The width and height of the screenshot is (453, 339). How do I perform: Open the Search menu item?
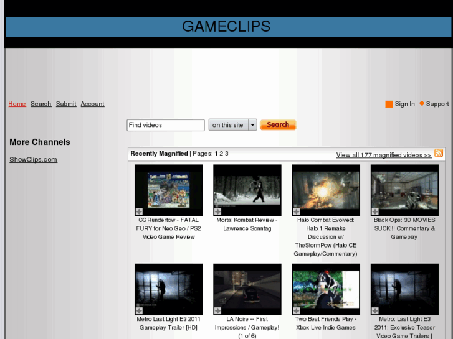41,104
